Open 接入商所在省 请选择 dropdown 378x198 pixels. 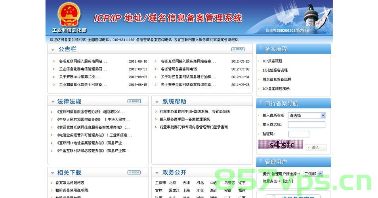click(307, 115)
